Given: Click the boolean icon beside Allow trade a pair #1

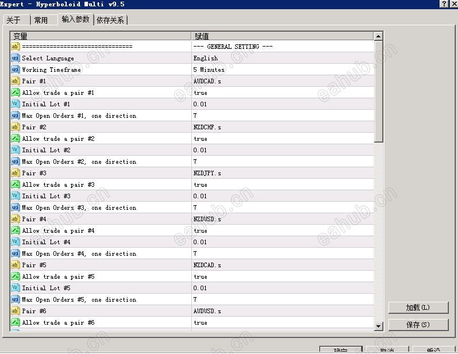Looking at the screenshot, I should click(x=15, y=93).
